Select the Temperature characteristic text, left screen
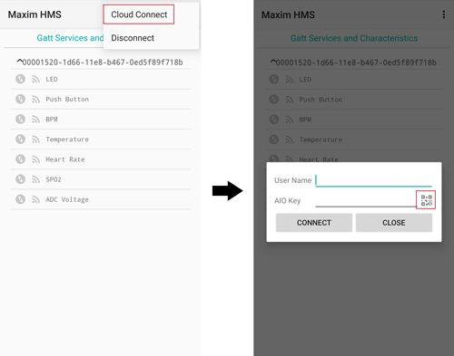Screen dimensions: 454x356 tap(67, 140)
